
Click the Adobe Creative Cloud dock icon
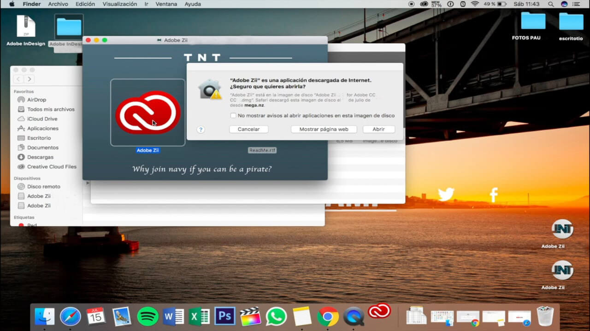pos(379,311)
